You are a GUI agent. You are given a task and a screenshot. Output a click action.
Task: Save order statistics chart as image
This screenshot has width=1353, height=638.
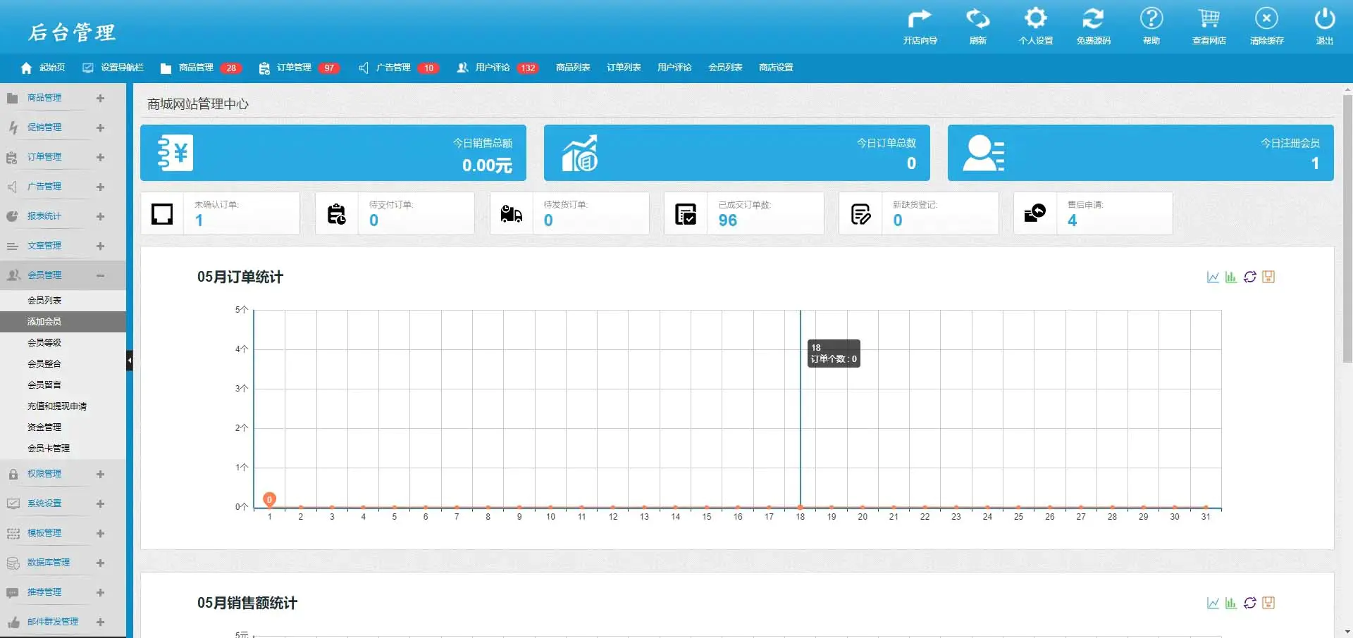[x=1268, y=277]
